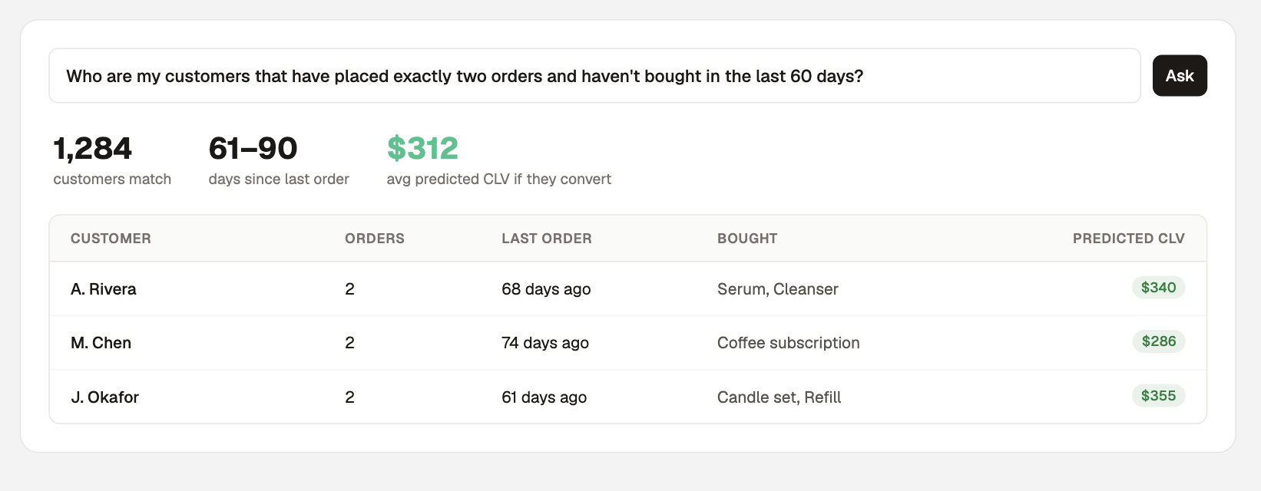Click the 'Serum, Cleanser' cell
Screen dimensions: 1261x491
coord(778,289)
